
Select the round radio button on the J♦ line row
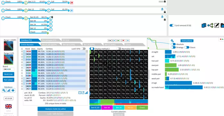(x=165, y=9)
